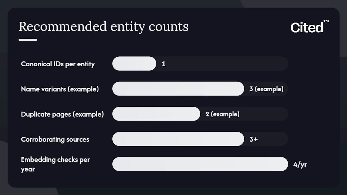Select the 'Corroborating sources' label
Image resolution: width=347 pixels, height=195 pixels.
coord(55,139)
